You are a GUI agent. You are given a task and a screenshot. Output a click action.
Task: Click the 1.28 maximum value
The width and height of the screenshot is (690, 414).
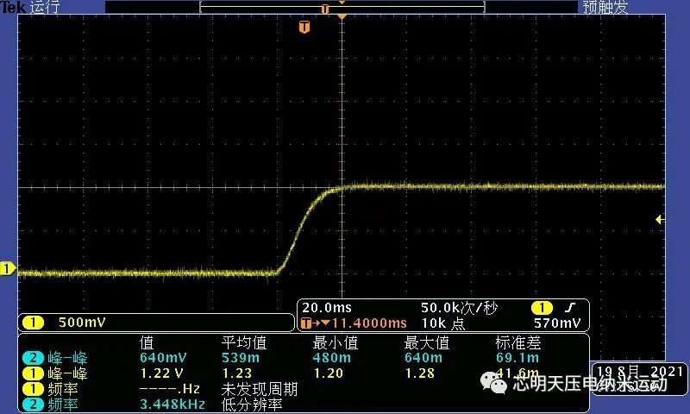(x=419, y=373)
